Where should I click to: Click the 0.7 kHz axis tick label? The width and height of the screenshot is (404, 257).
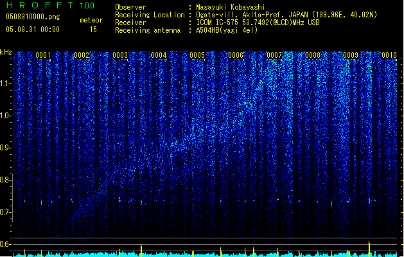coord(6,212)
